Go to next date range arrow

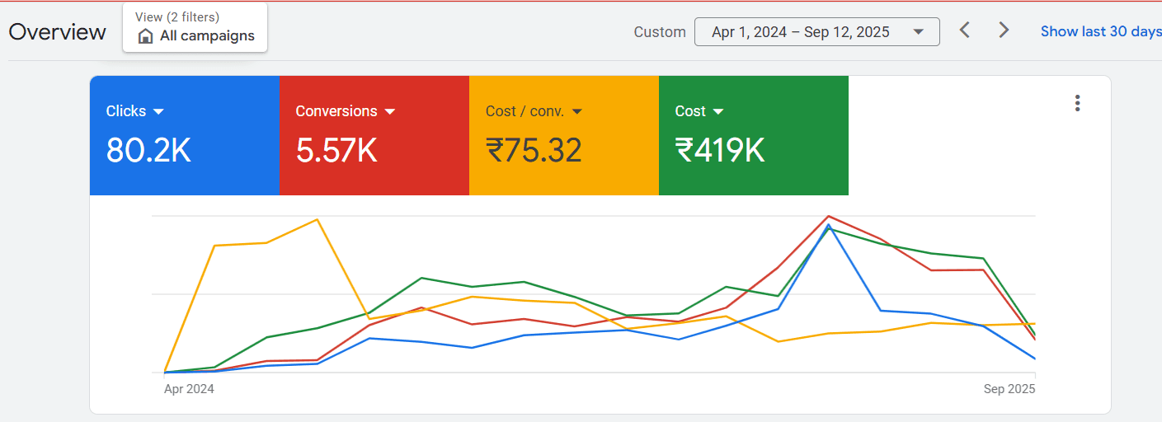tap(1004, 30)
